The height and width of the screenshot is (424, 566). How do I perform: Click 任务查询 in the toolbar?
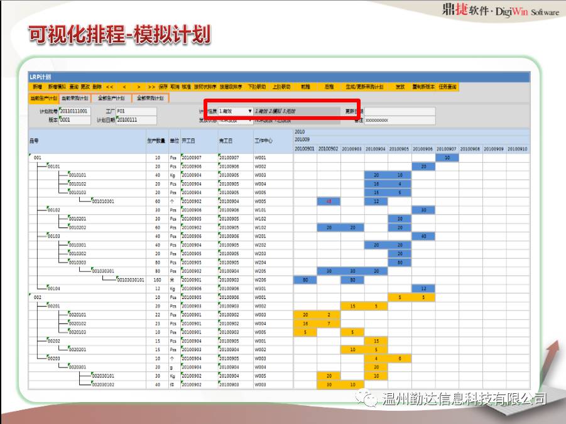coord(447,87)
